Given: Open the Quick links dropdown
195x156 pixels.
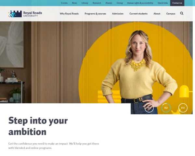Looking at the screenshot, I should [x=163, y=3].
